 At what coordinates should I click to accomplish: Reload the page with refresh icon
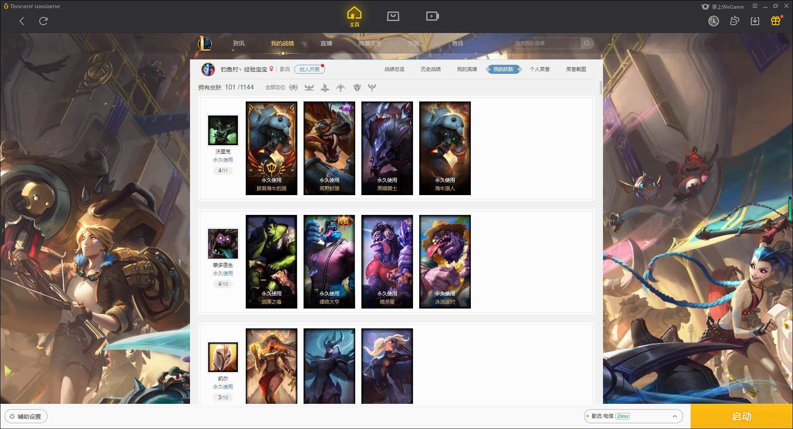click(43, 21)
